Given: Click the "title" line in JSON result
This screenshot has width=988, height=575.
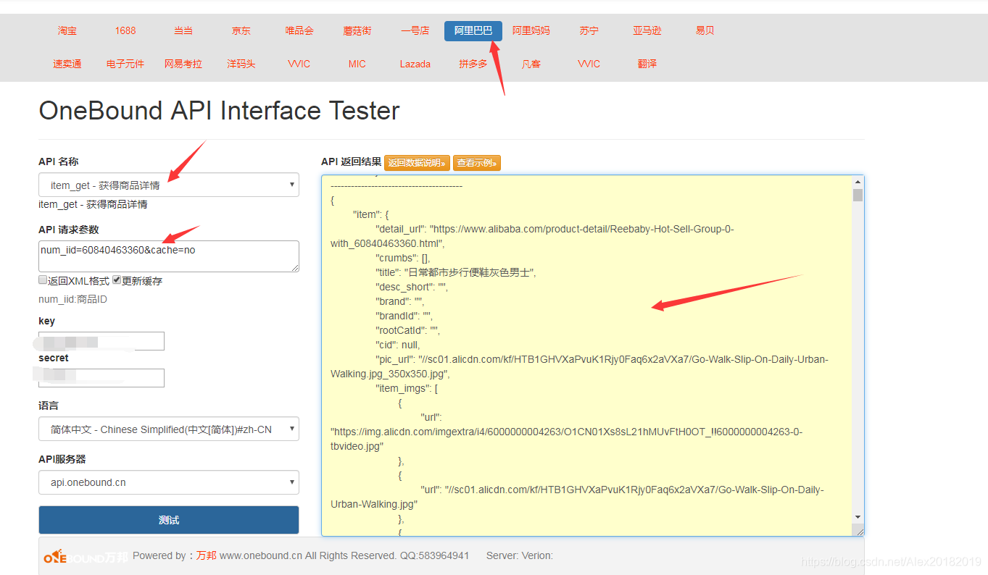Looking at the screenshot, I should (455, 272).
